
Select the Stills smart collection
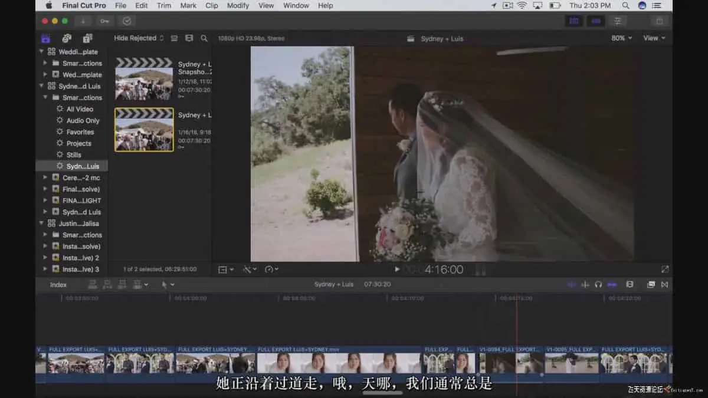point(75,154)
